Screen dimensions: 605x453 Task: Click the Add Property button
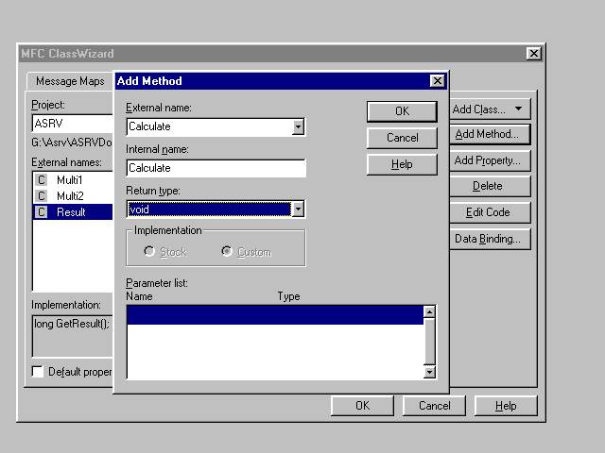pos(490,160)
